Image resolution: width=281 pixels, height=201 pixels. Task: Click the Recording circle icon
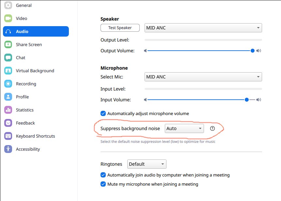pos(8,84)
